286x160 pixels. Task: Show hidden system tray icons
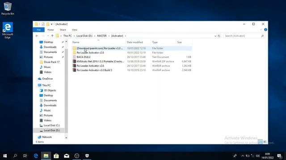coord(242,156)
